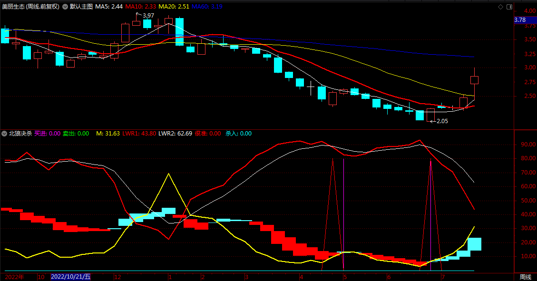The width and height of the screenshot is (537, 281).
Task: Click the LWR2: 62.69 value
Action: pos(175,134)
